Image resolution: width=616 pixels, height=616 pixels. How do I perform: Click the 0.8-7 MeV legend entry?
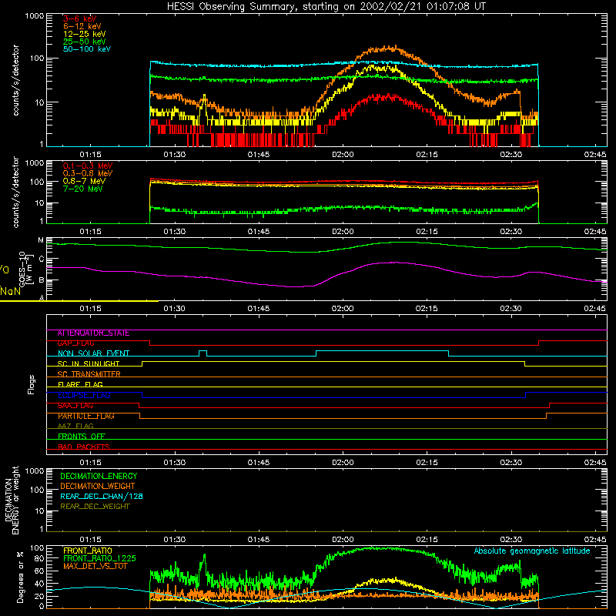[84, 181]
